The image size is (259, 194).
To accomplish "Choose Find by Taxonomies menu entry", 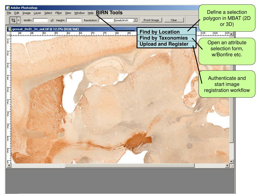I will 166,38.
